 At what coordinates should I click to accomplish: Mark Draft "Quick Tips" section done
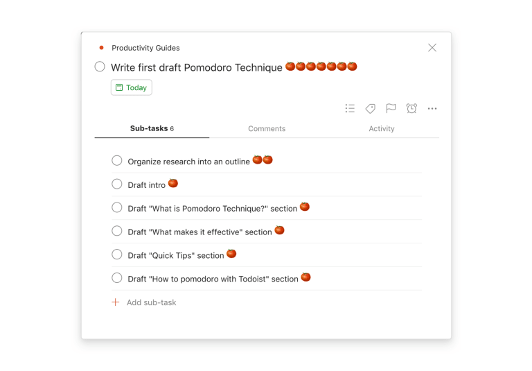pos(117,254)
